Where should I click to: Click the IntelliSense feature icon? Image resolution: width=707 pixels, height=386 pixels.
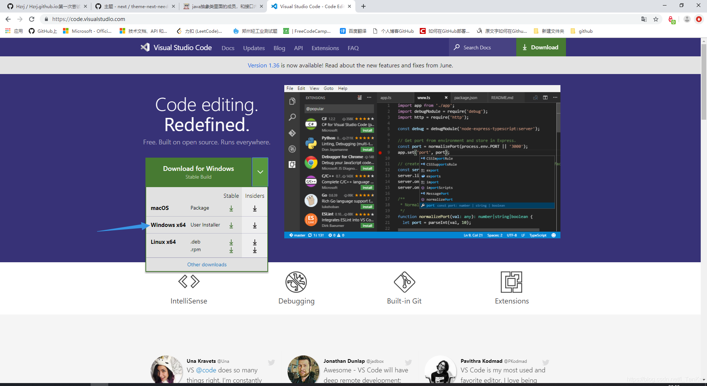coord(189,281)
